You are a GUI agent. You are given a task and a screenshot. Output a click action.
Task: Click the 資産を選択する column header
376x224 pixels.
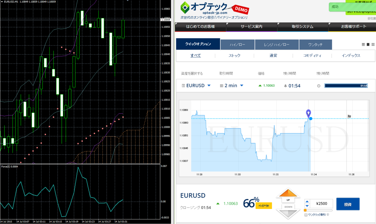192,74
